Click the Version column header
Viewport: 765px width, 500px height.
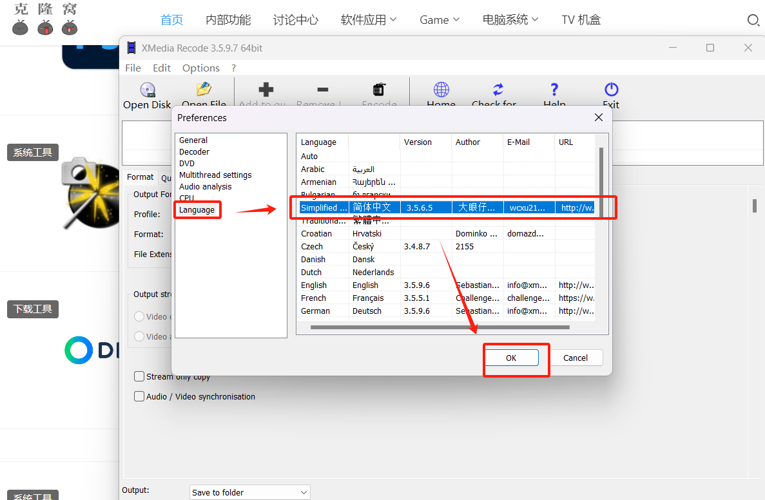coord(425,142)
